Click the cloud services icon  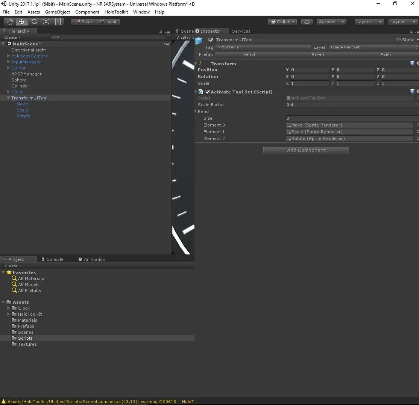tap(307, 22)
